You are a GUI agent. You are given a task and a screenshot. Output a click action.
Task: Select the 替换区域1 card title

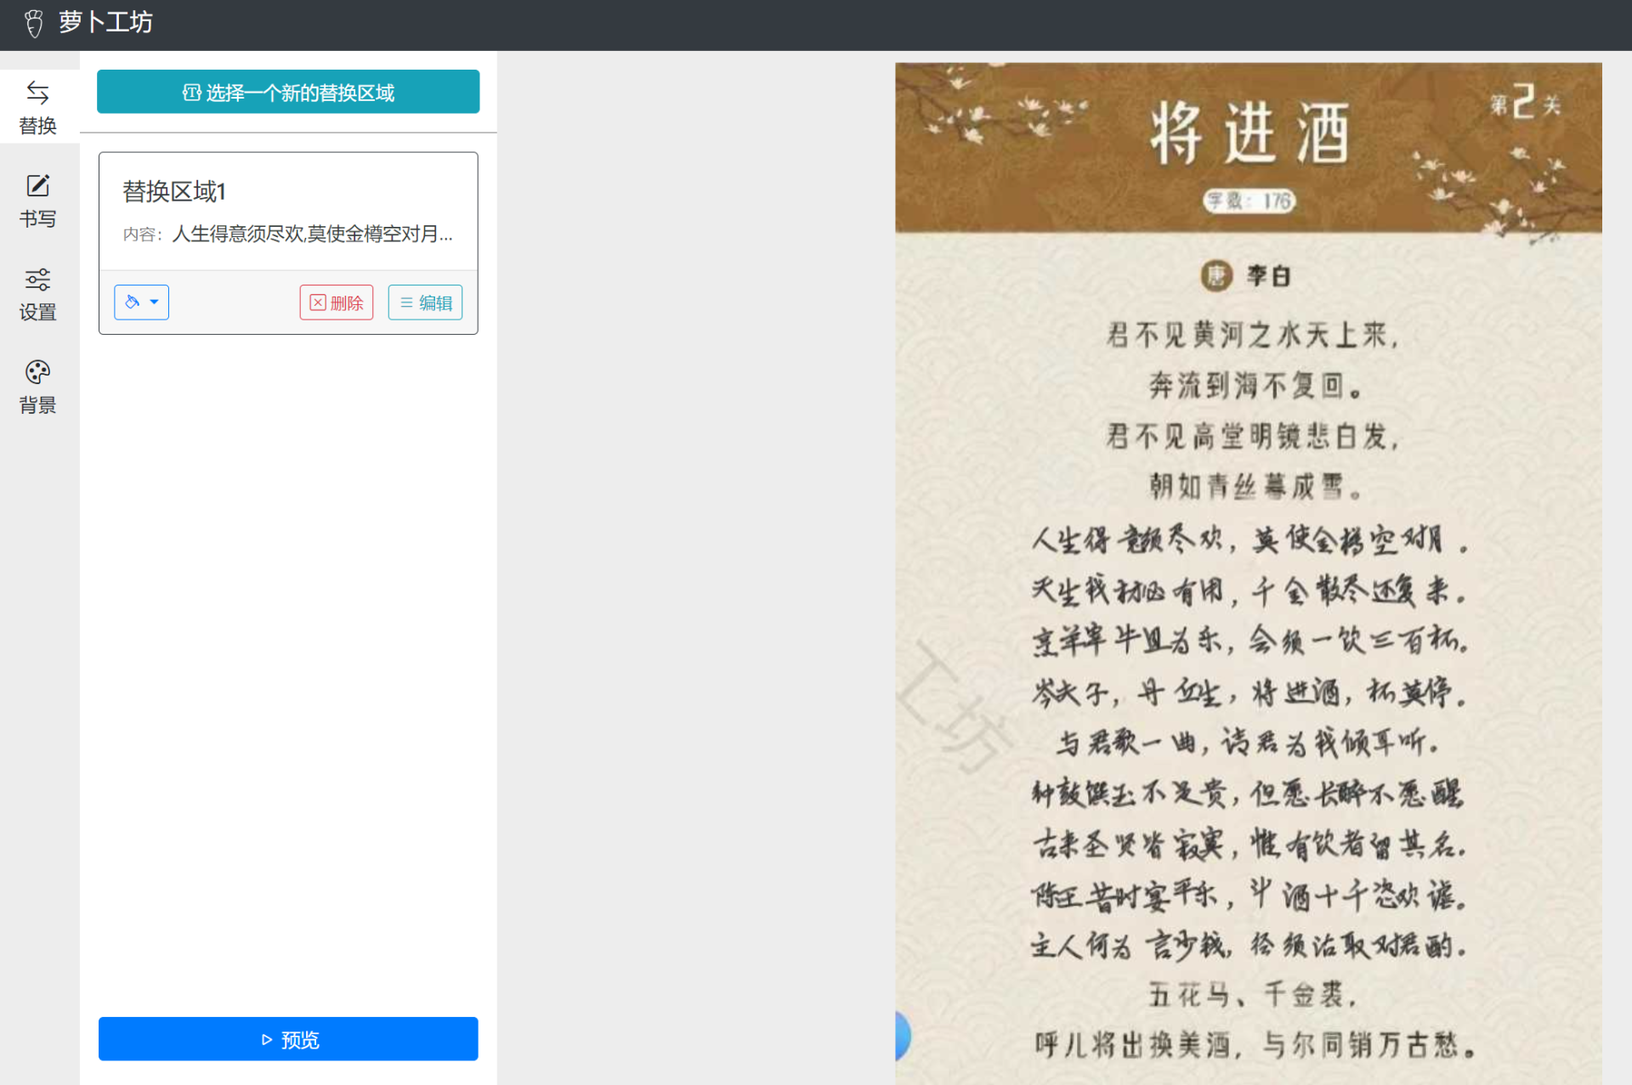174,192
